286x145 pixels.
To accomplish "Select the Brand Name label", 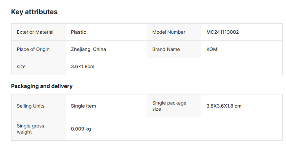I will pos(166,49).
